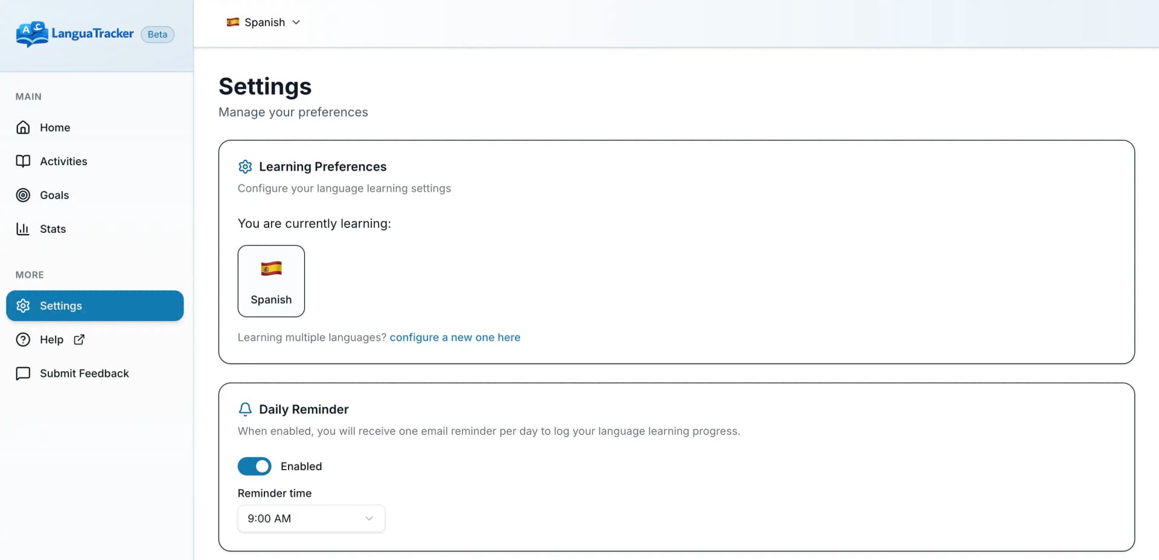Click the Help question mark icon
This screenshot has width=1159, height=560.
pyautogui.click(x=23, y=339)
